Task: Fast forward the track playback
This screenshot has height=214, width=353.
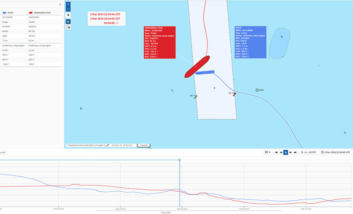Action: 290,152
